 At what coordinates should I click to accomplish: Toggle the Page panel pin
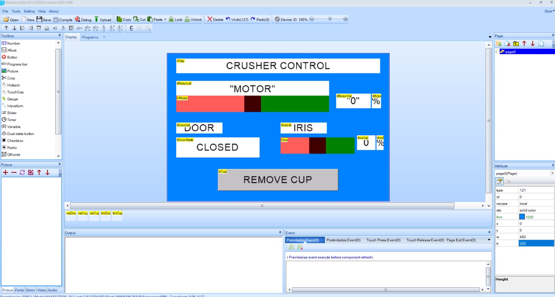[553, 35]
